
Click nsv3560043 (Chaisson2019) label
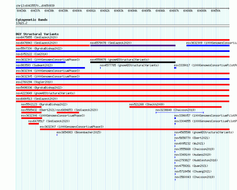pyautogui.click(x=195, y=177)
